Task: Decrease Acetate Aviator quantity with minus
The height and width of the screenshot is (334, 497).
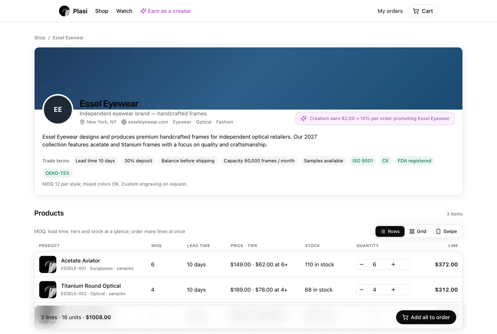Action: [x=362, y=265]
